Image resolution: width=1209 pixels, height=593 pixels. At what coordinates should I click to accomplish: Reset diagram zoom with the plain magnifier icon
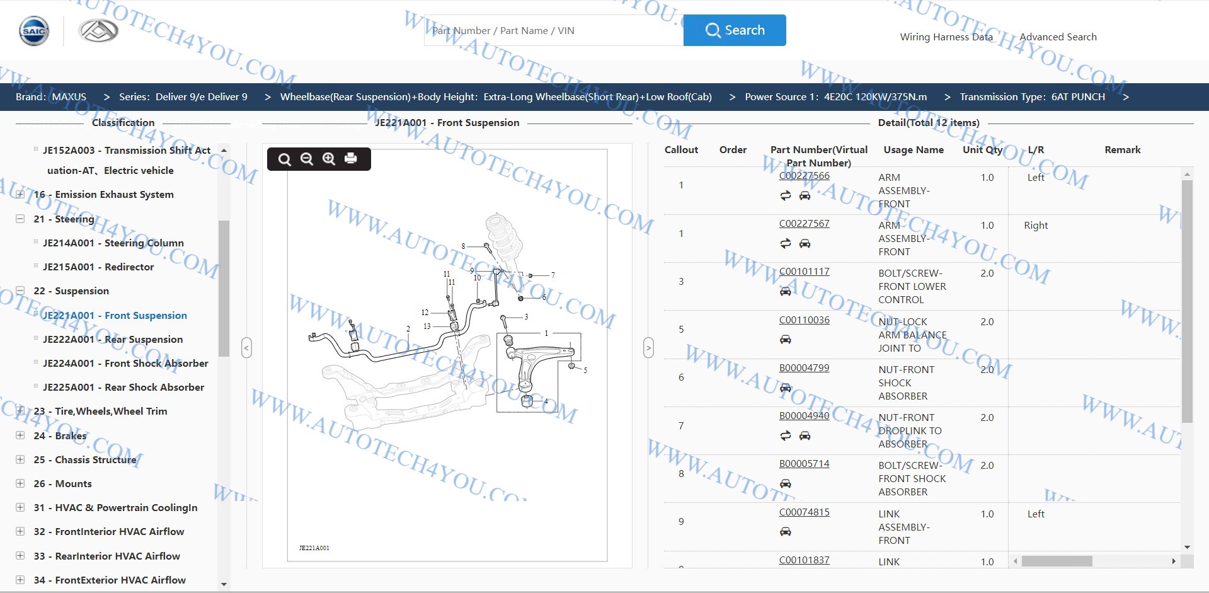(x=284, y=159)
